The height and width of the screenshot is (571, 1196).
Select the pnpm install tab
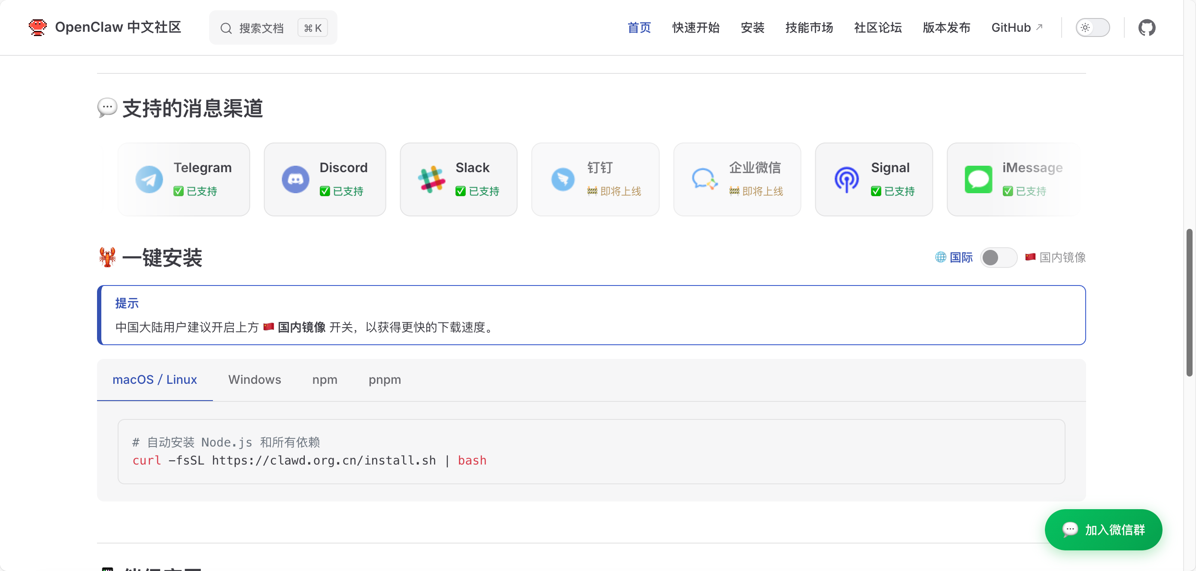[385, 380]
